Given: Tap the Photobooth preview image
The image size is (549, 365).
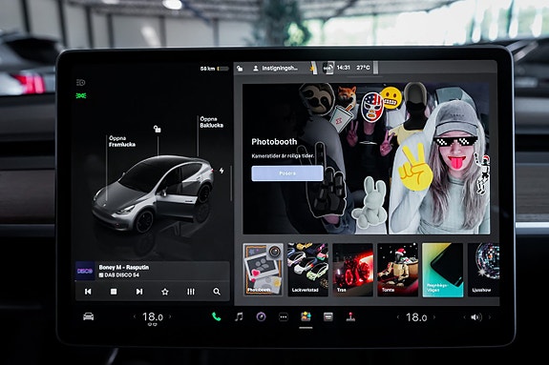Looking at the screenshot, I should pyautogui.click(x=367, y=158).
